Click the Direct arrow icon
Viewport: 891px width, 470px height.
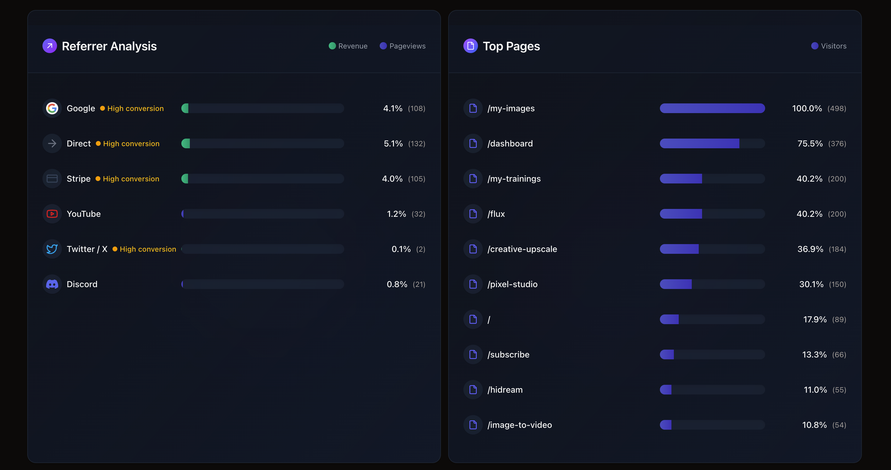pyautogui.click(x=52, y=143)
